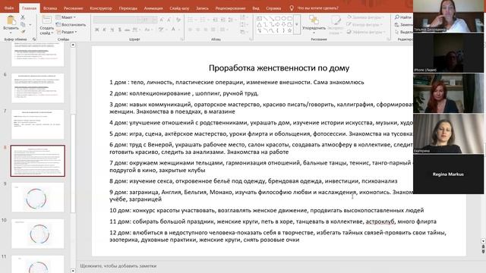486x273 pixels.
Task: Switch to the Анимация tab
Action: [153, 8]
